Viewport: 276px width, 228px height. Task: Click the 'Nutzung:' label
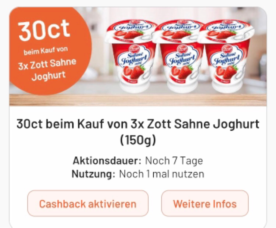(94, 174)
